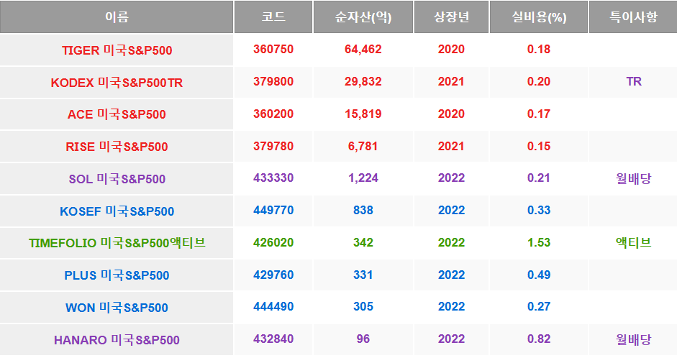
Task: Select the TIMEFOLIO 미국S&P500액티브 name cell
Action: point(117,243)
